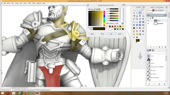Add current color to history
The height and width of the screenshot is (95, 170).
tap(107, 26)
